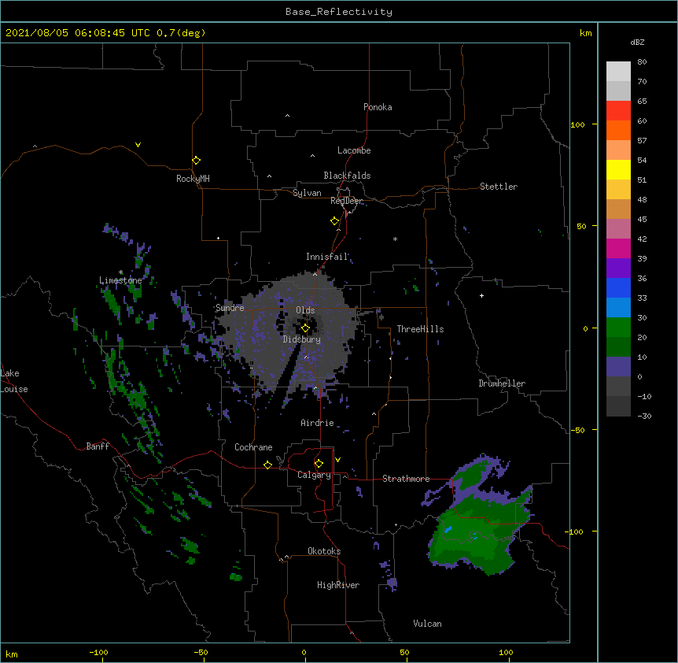This screenshot has height=663, width=678.
Task: Click the Base_Reflectivity title
Action: (339, 12)
